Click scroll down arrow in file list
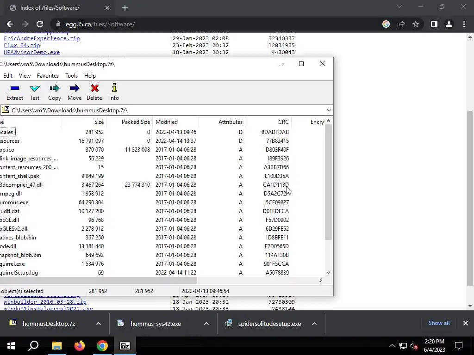This screenshot has width=474, height=355. pos(328,273)
